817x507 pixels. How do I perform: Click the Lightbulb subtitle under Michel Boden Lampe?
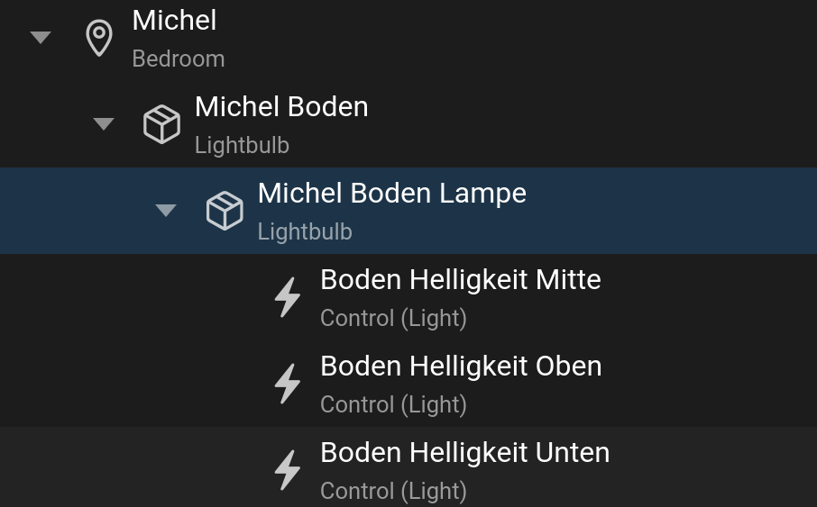(x=305, y=231)
